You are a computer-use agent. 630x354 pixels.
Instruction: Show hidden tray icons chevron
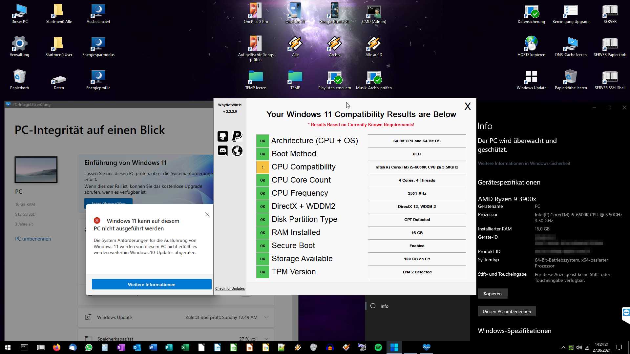click(x=563, y=347)
